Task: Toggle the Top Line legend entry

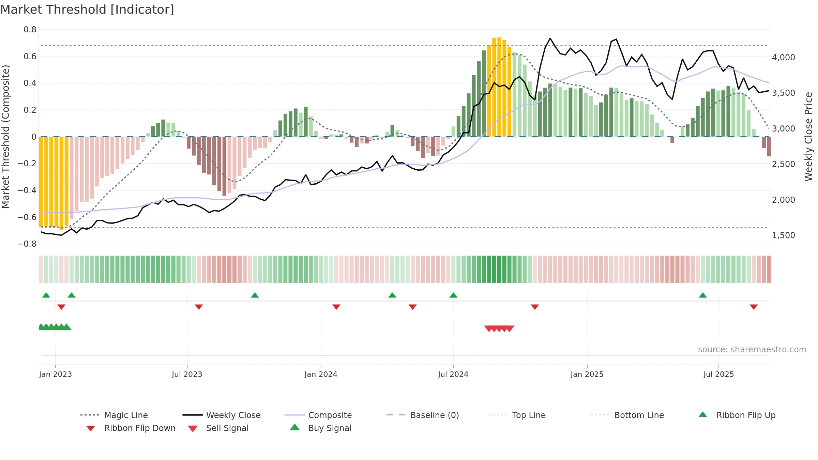Action: pos(517,415)
